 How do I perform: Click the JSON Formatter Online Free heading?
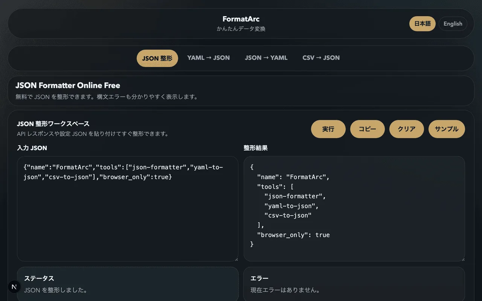click(x=68, y=85)
